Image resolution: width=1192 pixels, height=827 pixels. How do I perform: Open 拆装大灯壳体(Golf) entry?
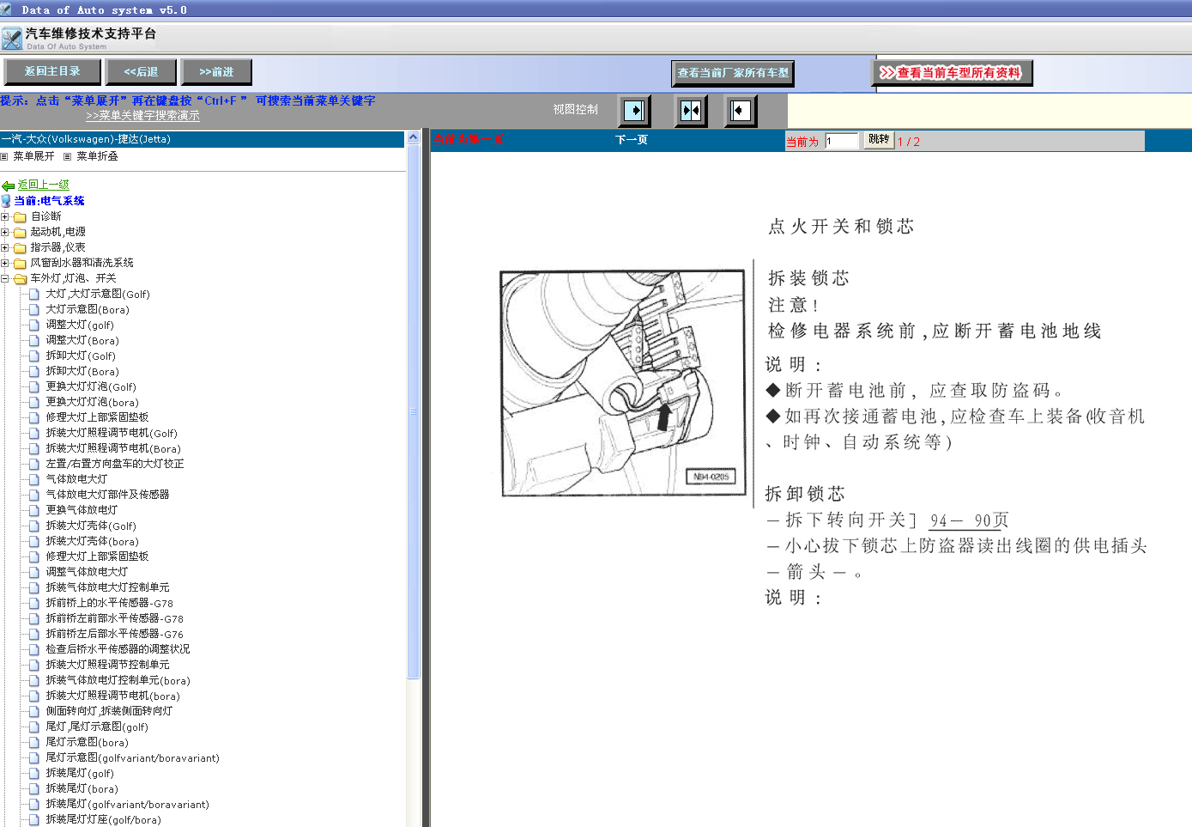pyautogui.click(x=91, y=526)
